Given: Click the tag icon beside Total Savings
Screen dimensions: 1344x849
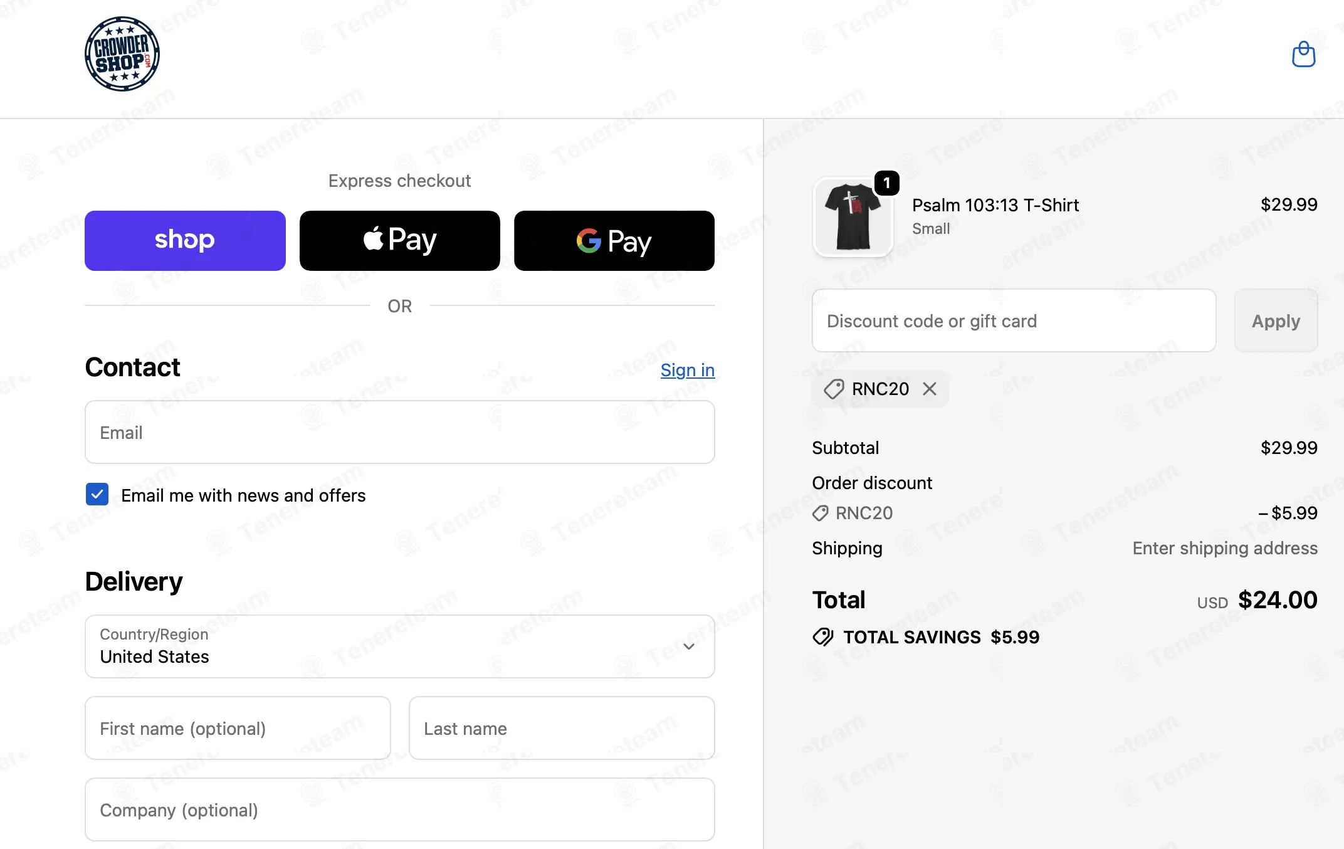Looking at the screenshot, I should pos(823,637).
